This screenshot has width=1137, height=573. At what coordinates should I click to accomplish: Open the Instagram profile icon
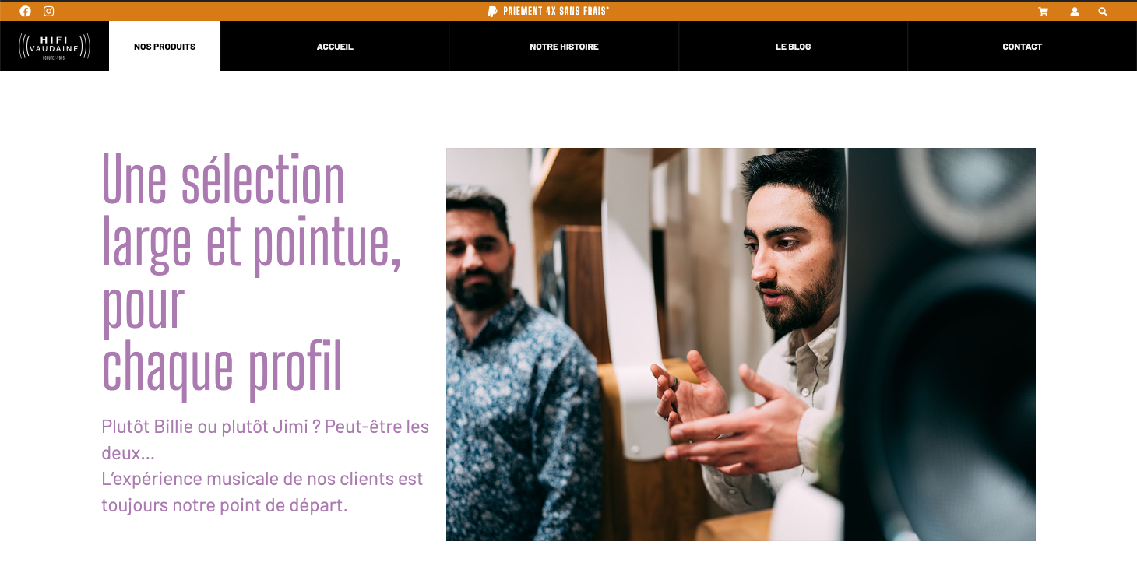pos(48,11)
